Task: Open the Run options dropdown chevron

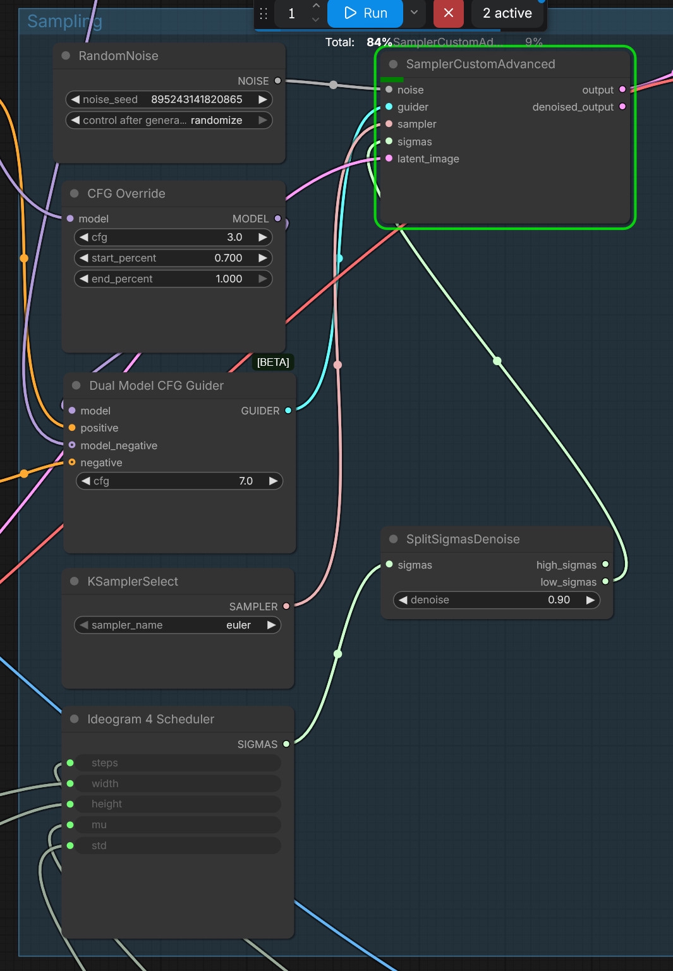Action: click(x=414, y=13)
